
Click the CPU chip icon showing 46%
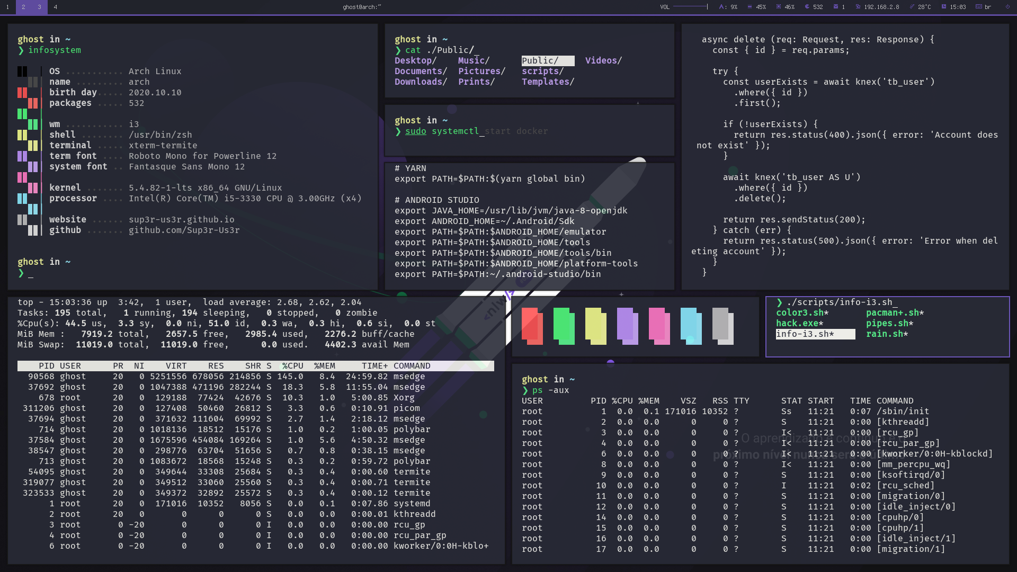pyautogui.click(x=779, y=7)
